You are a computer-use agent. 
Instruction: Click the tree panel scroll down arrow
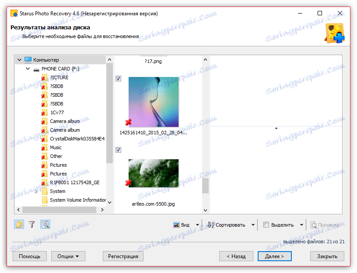point(109,203)
